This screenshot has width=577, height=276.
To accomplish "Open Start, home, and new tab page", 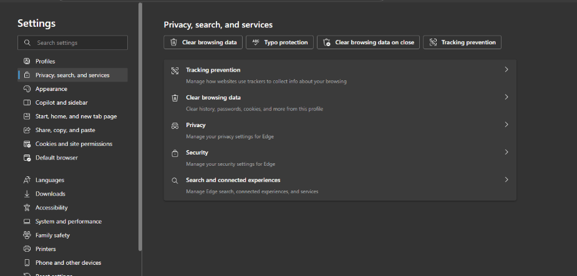I will [x=72, y=116].
